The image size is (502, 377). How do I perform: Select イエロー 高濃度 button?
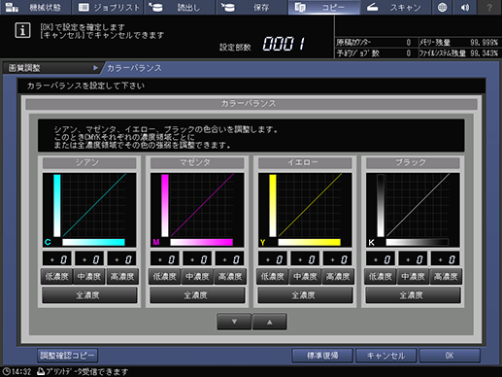pyautogui.click(x=338, y=277)
